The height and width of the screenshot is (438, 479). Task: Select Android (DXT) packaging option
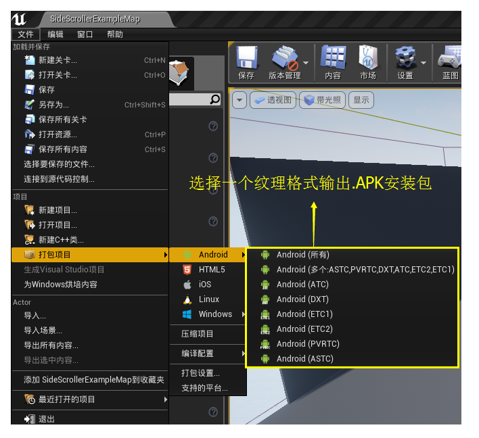(x=352, y=299)
